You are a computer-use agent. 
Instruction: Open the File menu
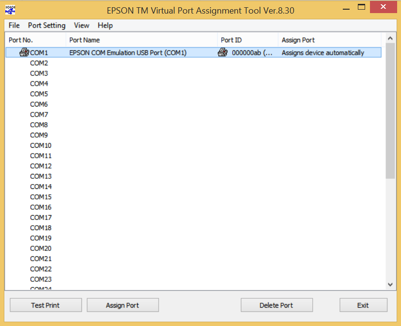pos(14,25)
